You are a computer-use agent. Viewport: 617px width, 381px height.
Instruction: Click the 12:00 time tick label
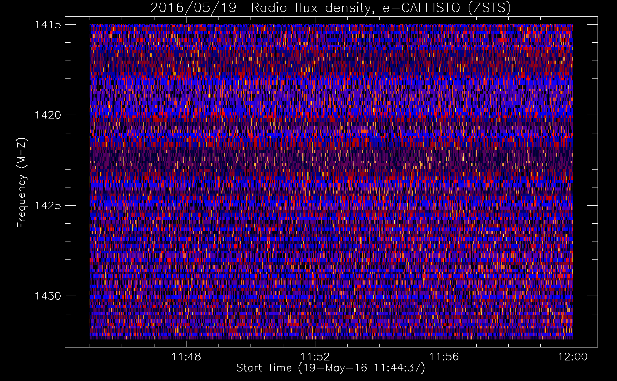click(x=573, y=357)
